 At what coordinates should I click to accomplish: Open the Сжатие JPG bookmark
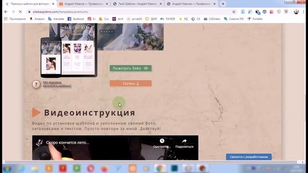234,19
